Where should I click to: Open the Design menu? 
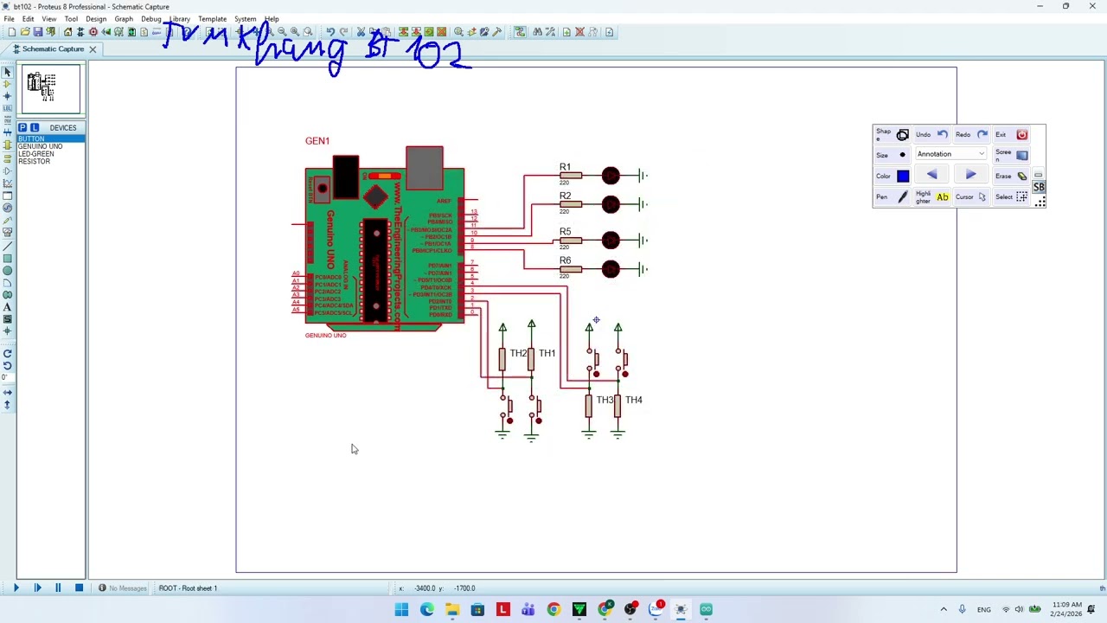pos(96,19)
